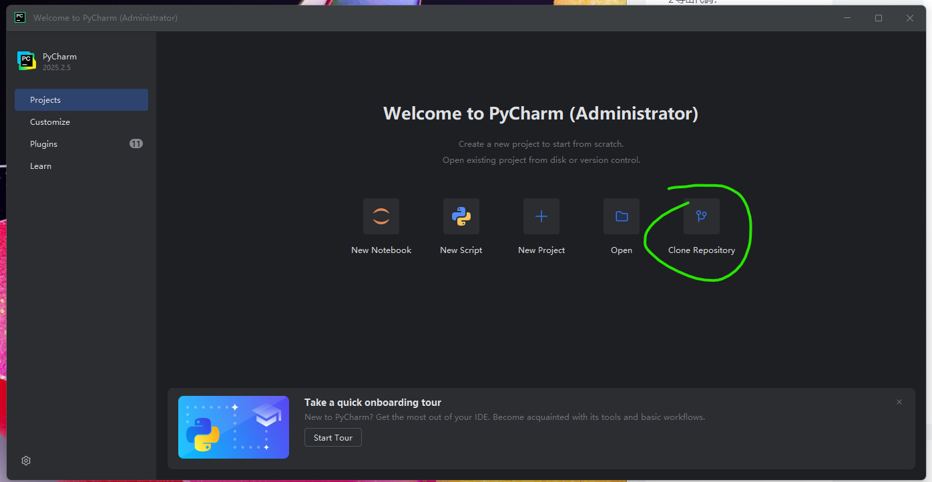This screenshot has height=482, width=932.
Task: Click the PyCharm title bar app icon
Action: click(20, 18)
